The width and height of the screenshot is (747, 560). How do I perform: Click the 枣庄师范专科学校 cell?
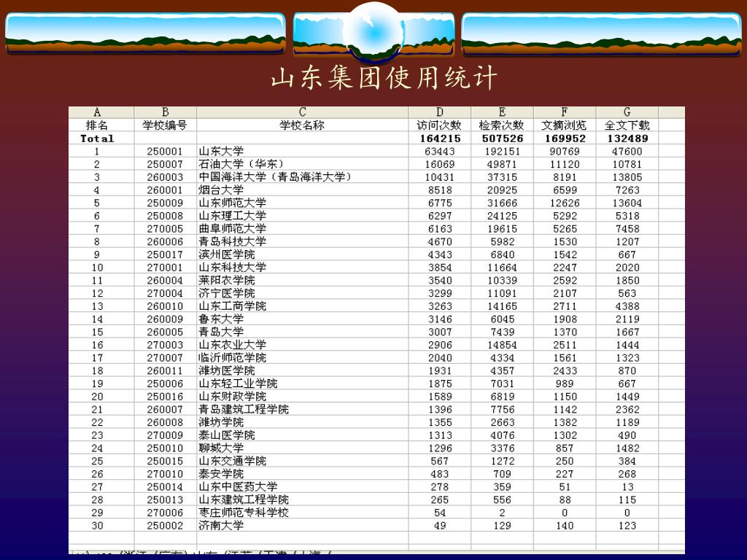[x=303, y=512]
